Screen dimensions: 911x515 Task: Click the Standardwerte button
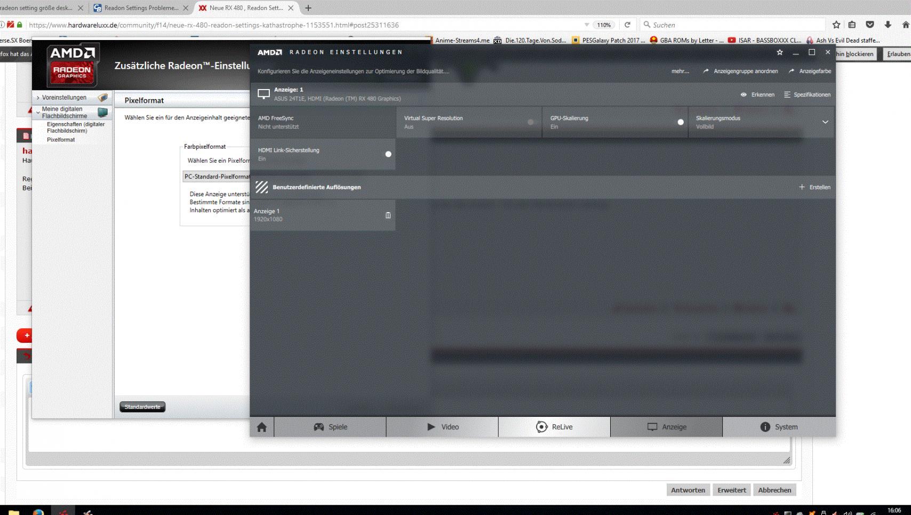142,407
